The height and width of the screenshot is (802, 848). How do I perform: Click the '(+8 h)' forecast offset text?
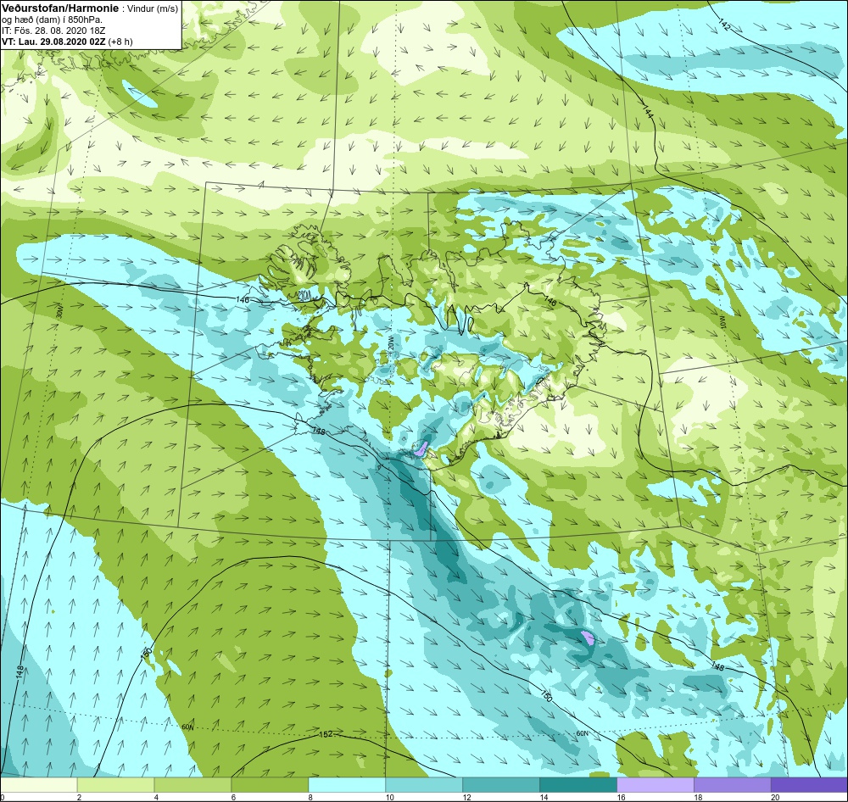[120, 41]
